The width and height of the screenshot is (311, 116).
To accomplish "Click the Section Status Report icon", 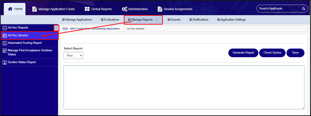I will coord(5,62).
